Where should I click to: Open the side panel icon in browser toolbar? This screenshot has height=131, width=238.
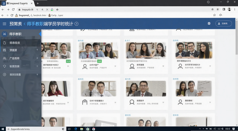click(224, 10)
